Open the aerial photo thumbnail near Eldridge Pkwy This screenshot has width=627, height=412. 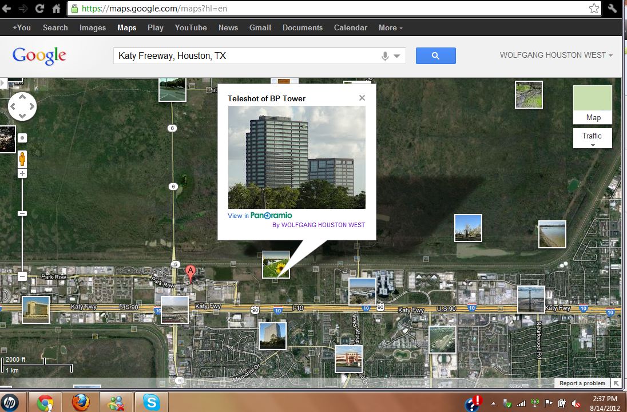[362, 292]
